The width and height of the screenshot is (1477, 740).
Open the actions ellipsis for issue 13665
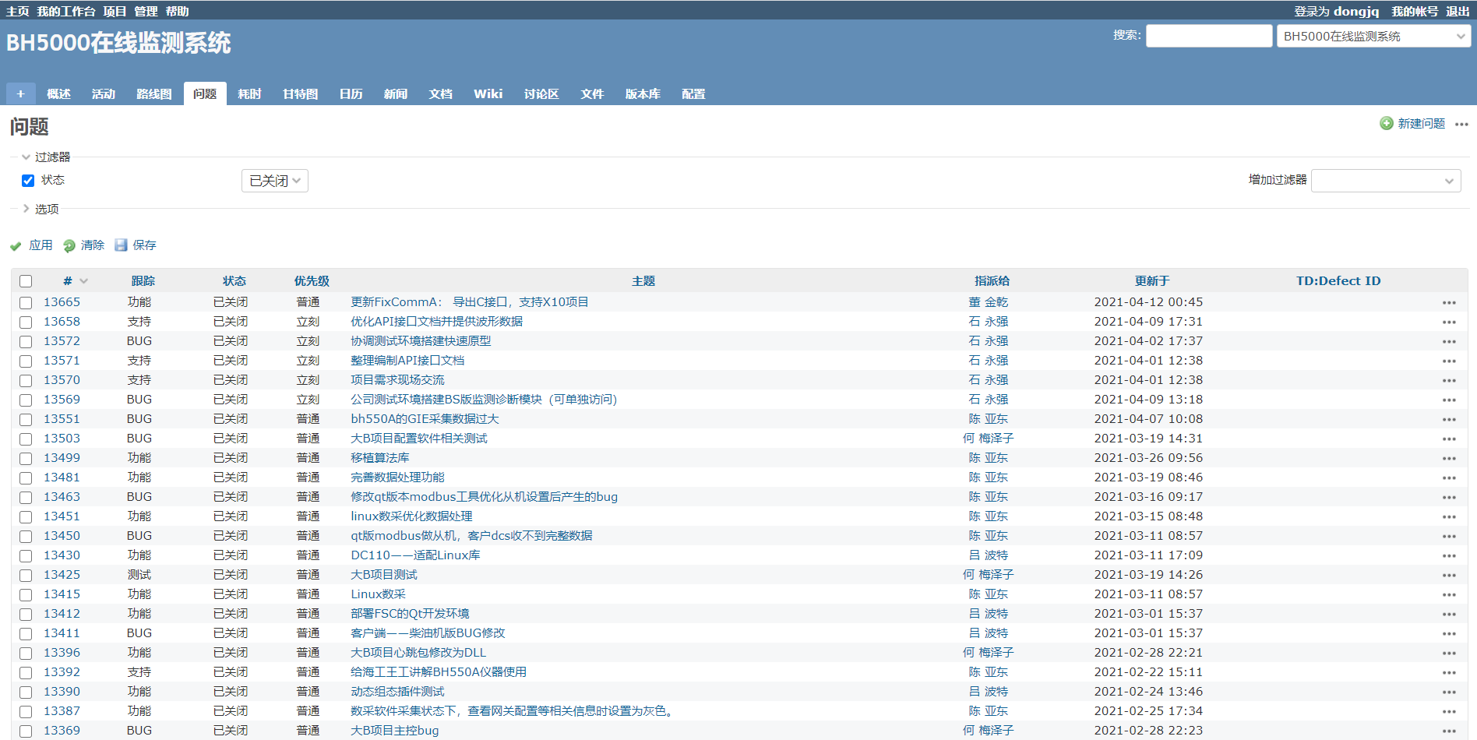click(x=1448, y=303)
